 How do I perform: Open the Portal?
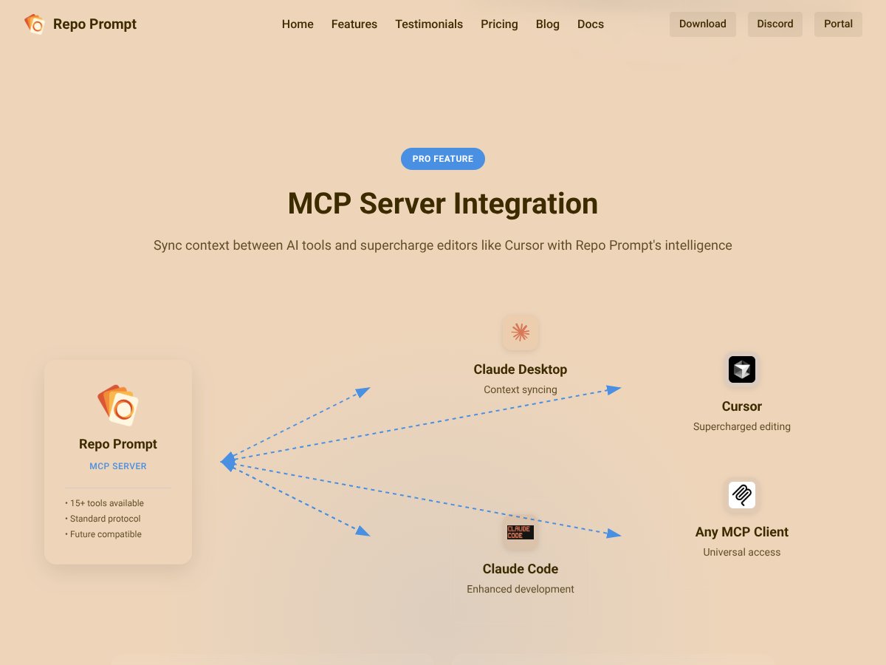(838, 24)
